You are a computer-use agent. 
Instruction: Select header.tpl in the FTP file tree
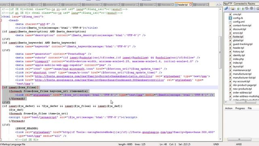pos(238,48)
